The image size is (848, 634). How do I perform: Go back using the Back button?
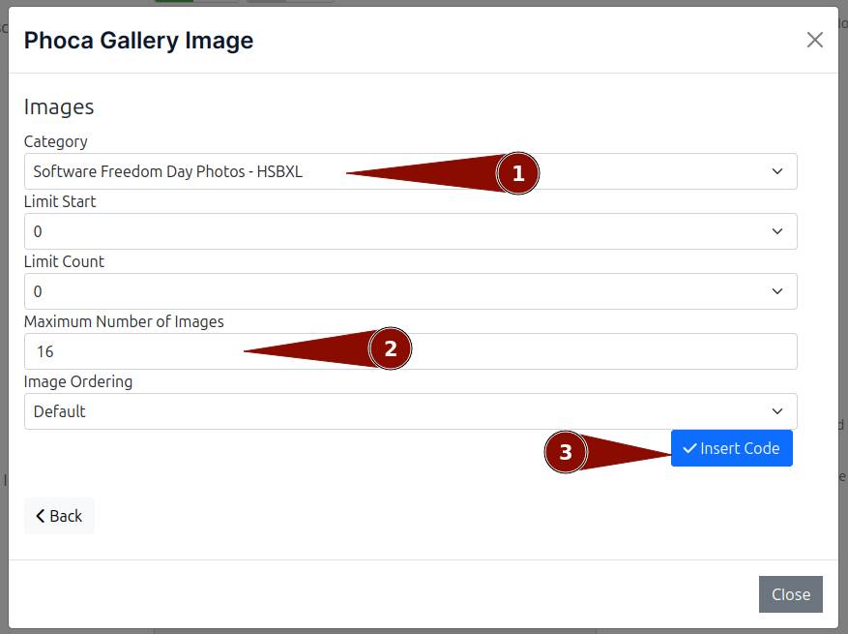pyautogui.click(x=59, y=516)
